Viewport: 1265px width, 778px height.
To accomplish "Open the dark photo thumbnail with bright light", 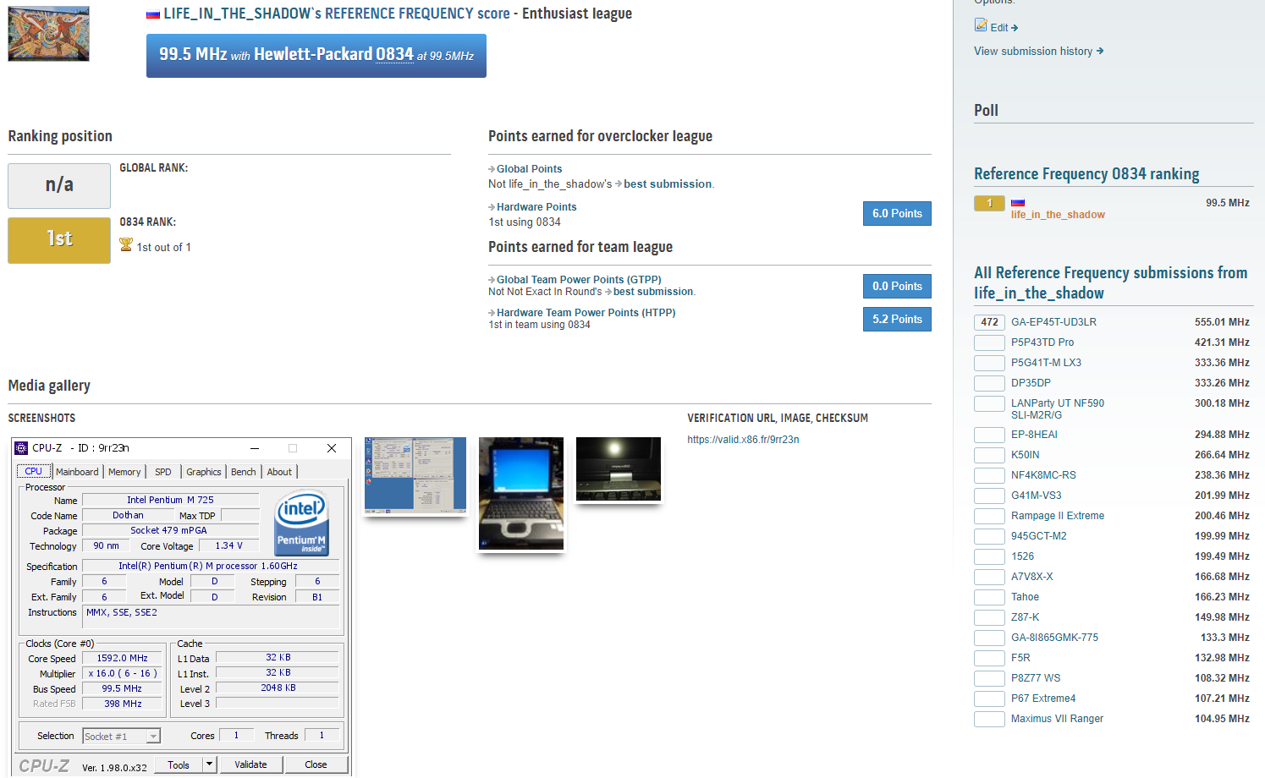I will tap(619, 468).
